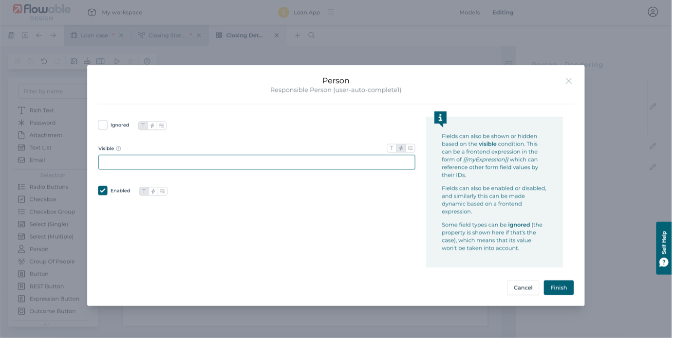Switch the Ignored field to expression mode (lightning icon)
The height and width of the screenshot is (340, 674).
point(152,125)
